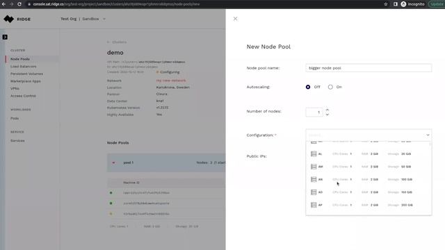Click the Configuring status text
This screenshot has width=445, height=250.
click(170, 72)
